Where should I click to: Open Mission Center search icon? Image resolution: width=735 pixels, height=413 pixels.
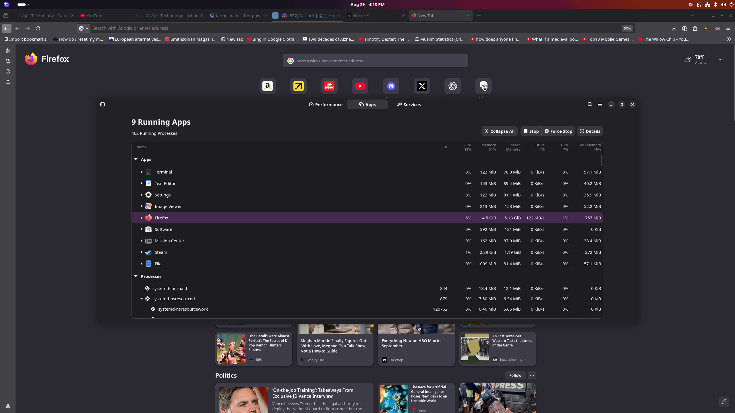[x=590, y=104]
